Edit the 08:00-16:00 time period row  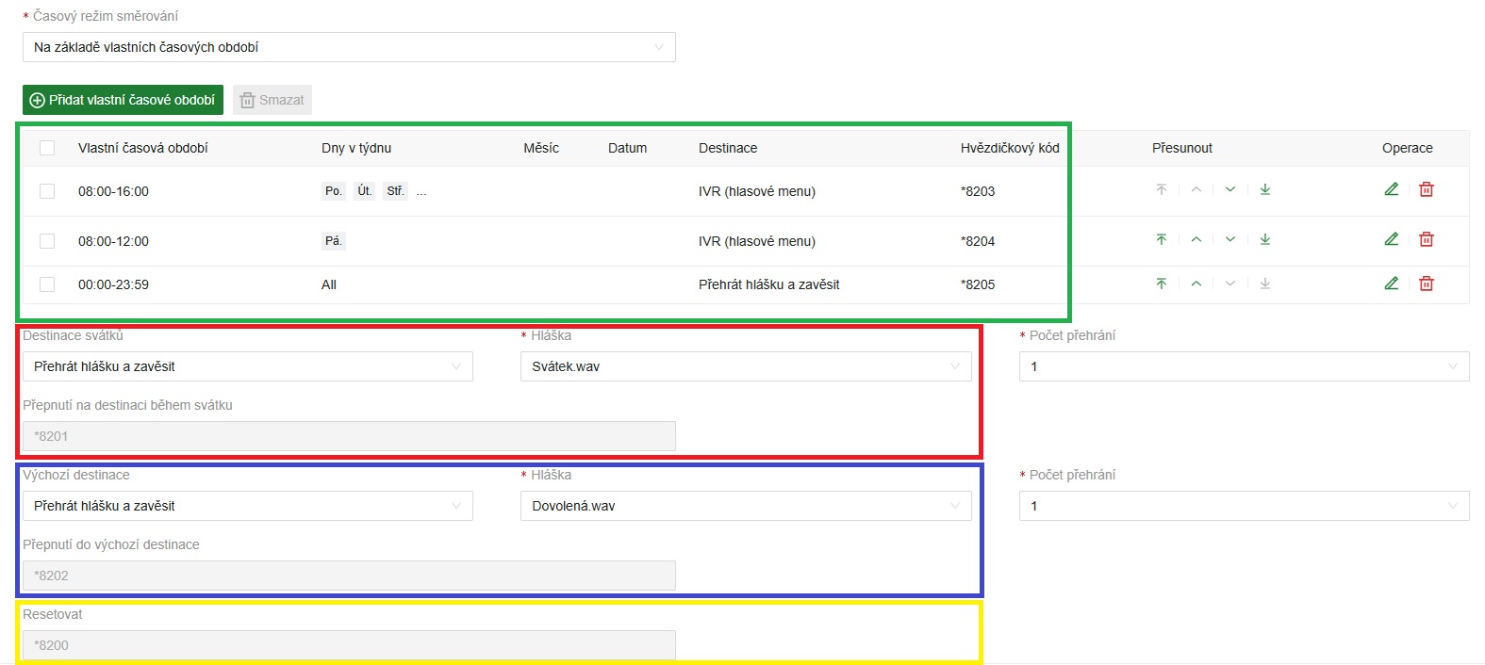tap(1391, 189)
